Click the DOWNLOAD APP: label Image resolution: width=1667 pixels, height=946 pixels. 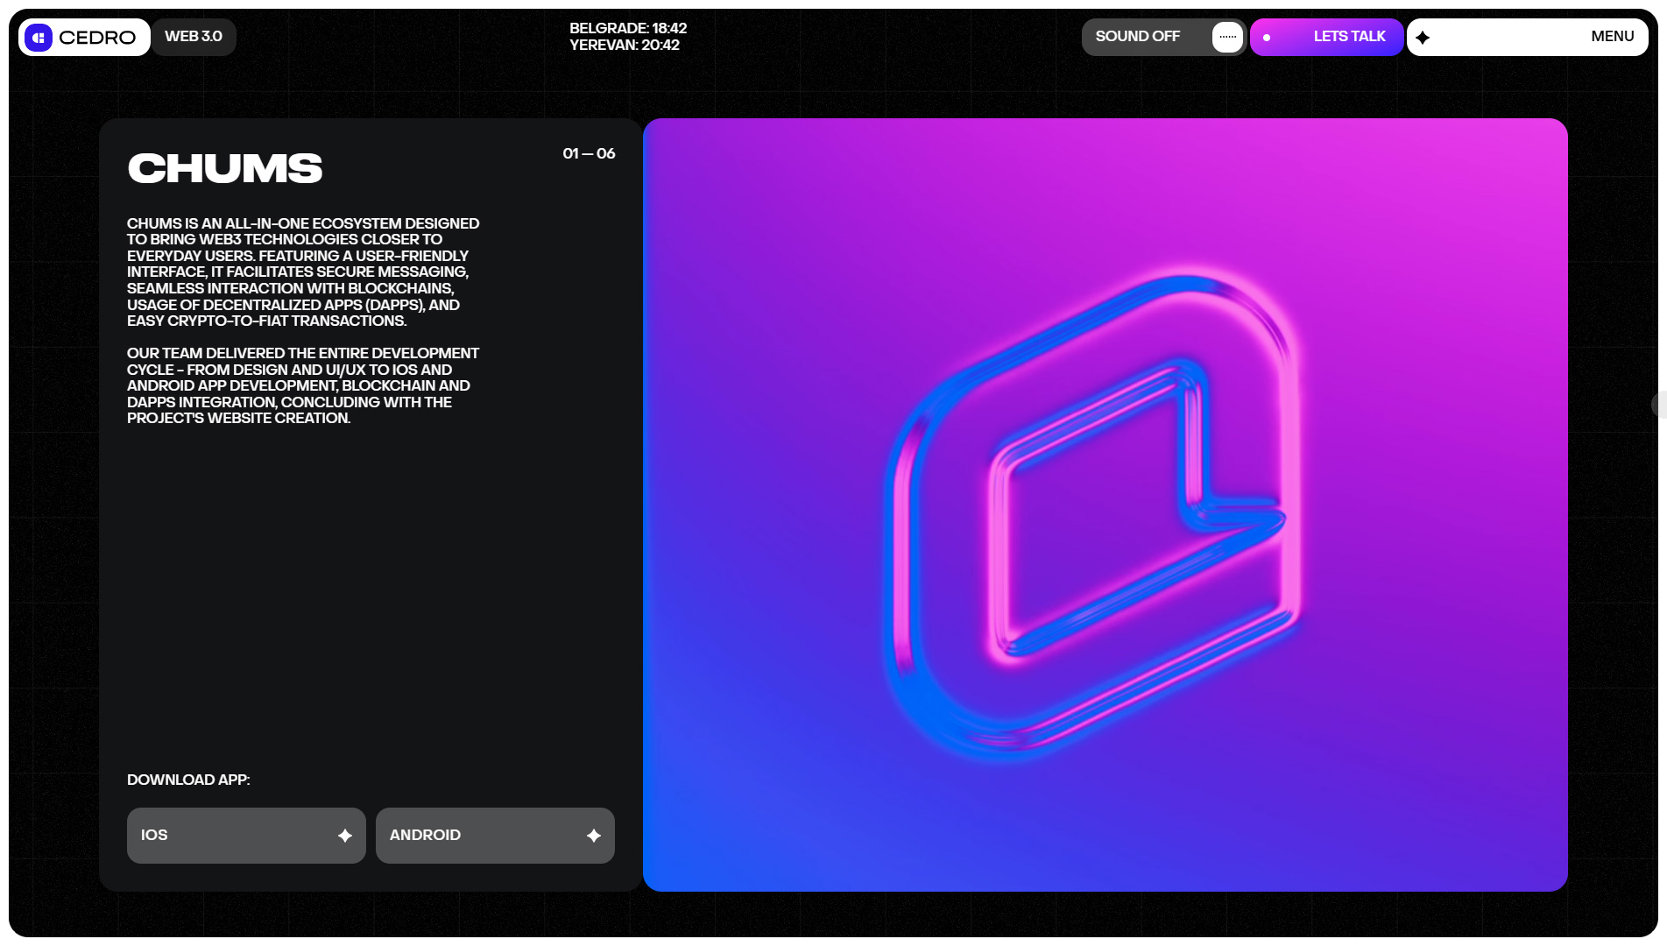[188, 780]
